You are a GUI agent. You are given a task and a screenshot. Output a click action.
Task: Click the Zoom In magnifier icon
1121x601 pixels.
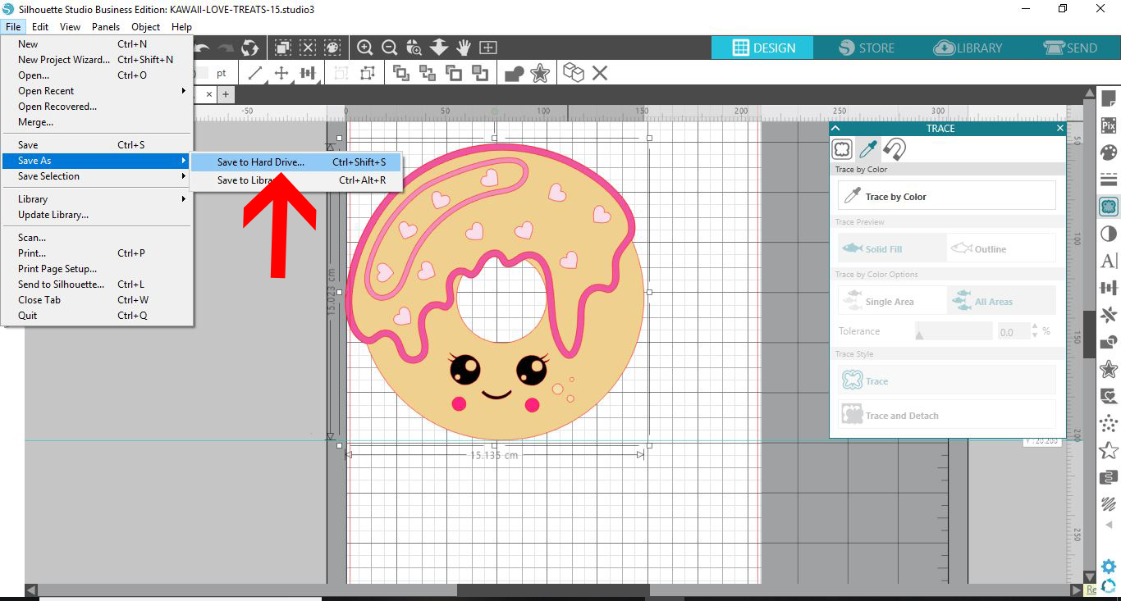point(365,48)
